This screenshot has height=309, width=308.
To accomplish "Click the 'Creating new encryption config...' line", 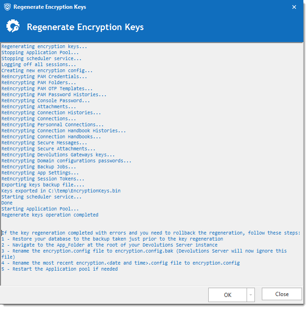I will (x=47, y=70).
